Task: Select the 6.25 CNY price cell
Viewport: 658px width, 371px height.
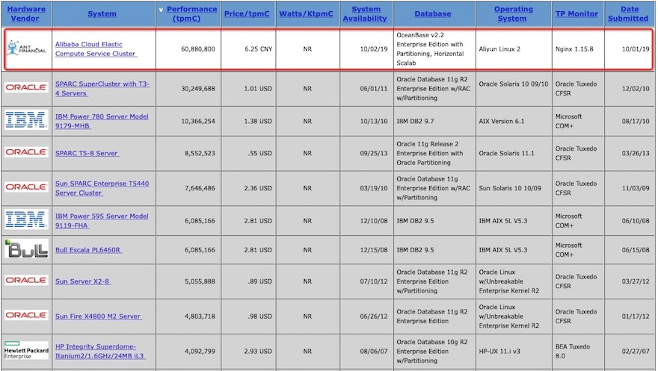Action: (259, 49)
